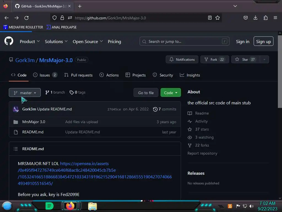Click the Notifications bell button

point(182,60)
